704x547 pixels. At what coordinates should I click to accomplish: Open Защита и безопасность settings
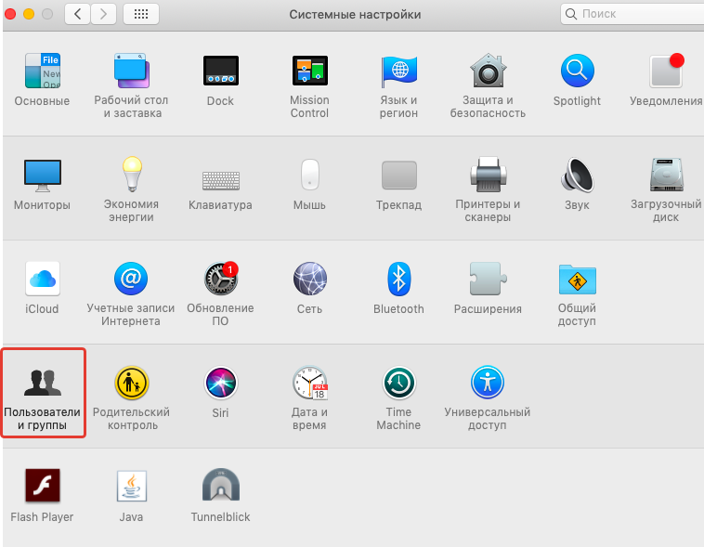488,71
